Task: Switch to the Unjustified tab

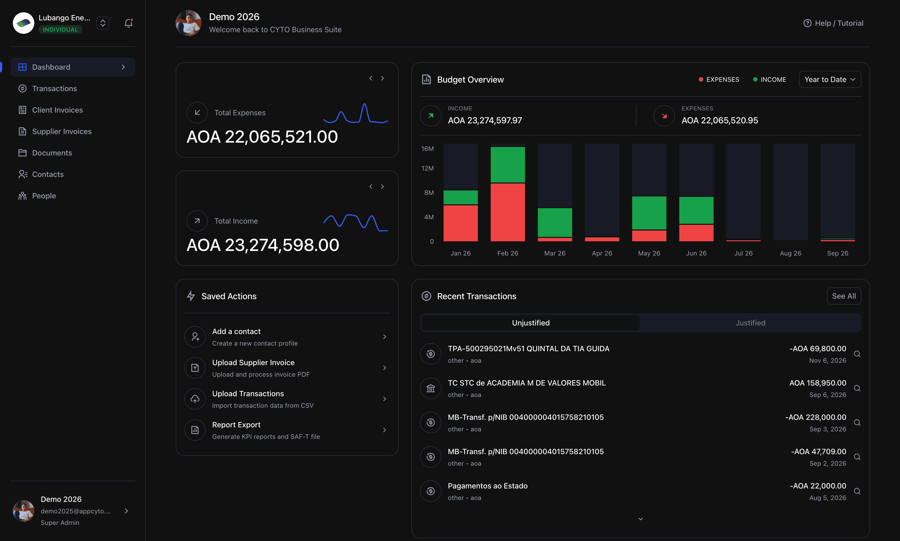Action: (x=531, y=323)
